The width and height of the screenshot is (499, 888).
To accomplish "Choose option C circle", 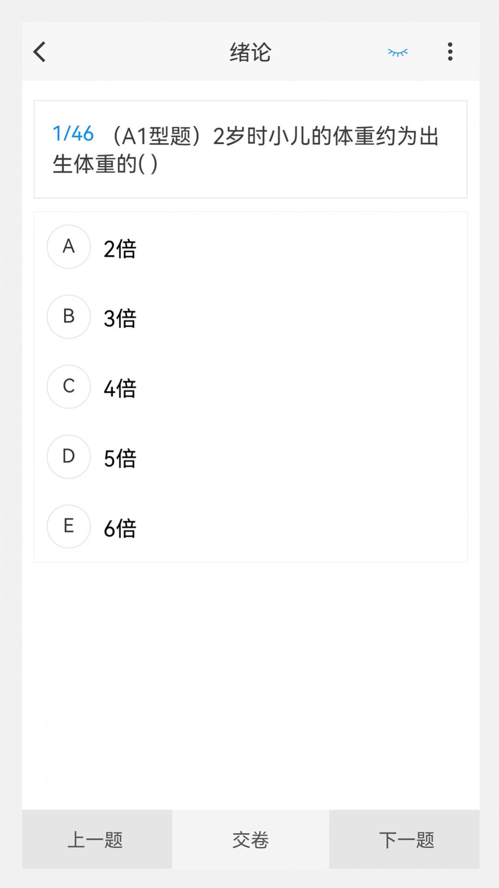I will coord(68,386).
